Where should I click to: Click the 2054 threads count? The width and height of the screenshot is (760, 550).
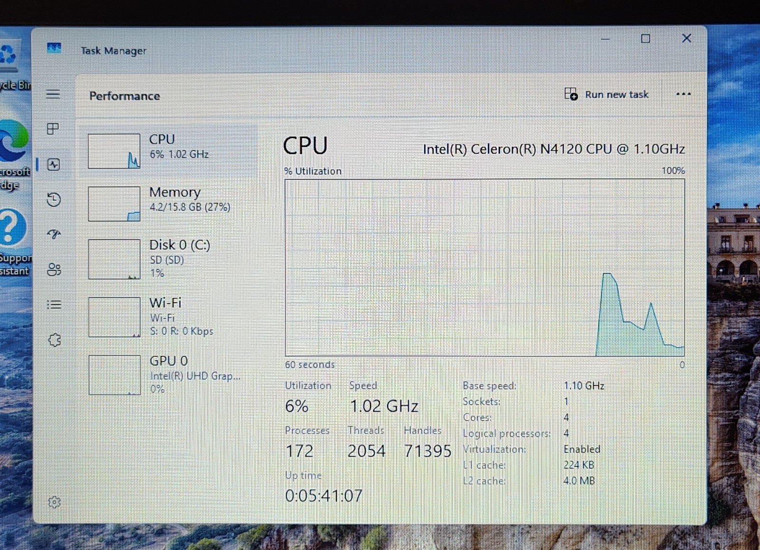coord(367,451)
